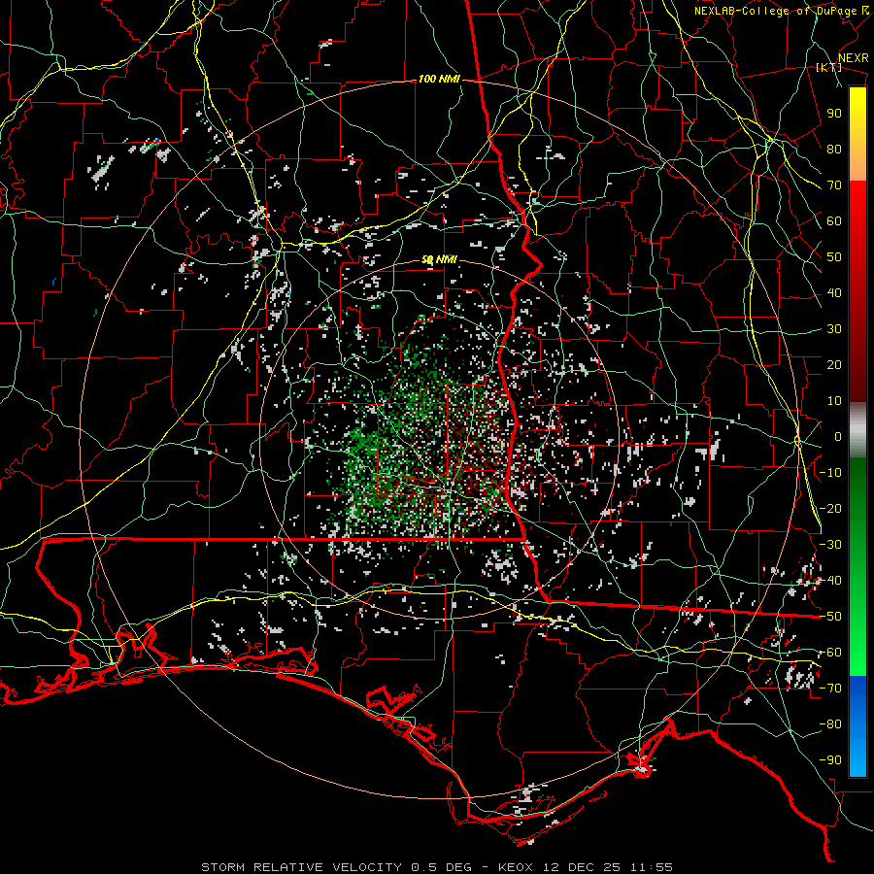Click the '50' label on the color scale
The height and width of the screenshot is (874, 874).
point(834,257)
